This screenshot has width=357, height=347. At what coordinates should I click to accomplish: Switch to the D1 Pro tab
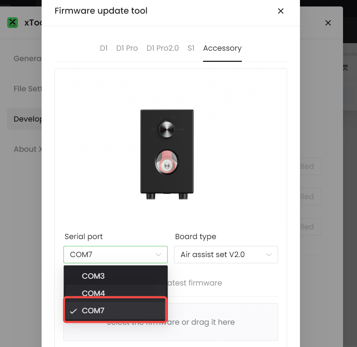click(x=127, y=48)
